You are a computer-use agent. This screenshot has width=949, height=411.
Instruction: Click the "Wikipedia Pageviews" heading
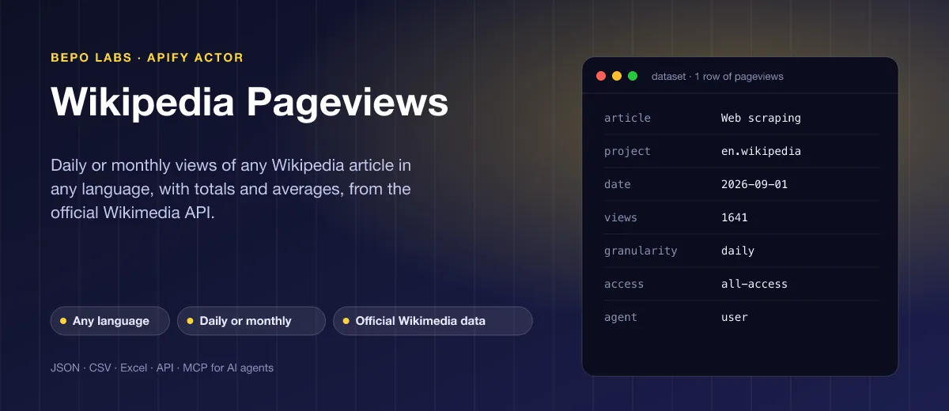[249, 102]
